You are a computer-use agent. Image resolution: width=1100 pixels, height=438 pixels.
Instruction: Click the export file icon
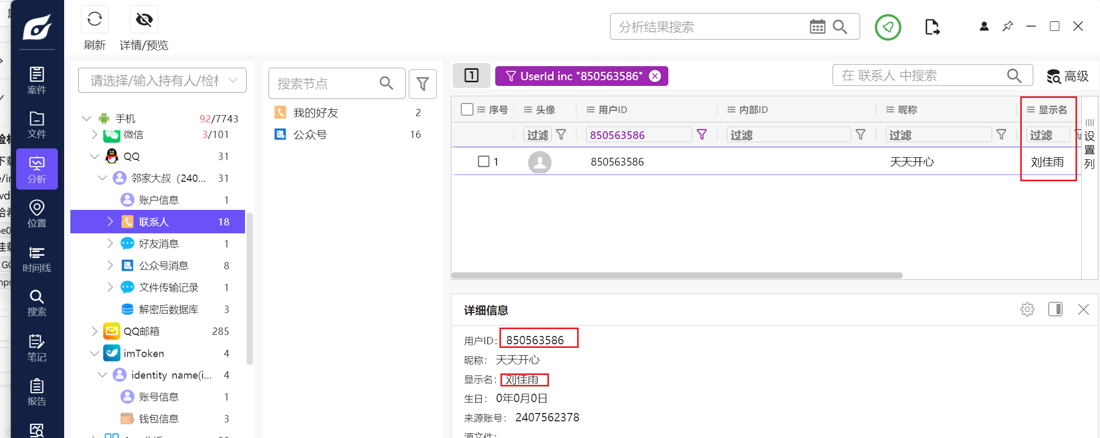[x=932, y=27]
